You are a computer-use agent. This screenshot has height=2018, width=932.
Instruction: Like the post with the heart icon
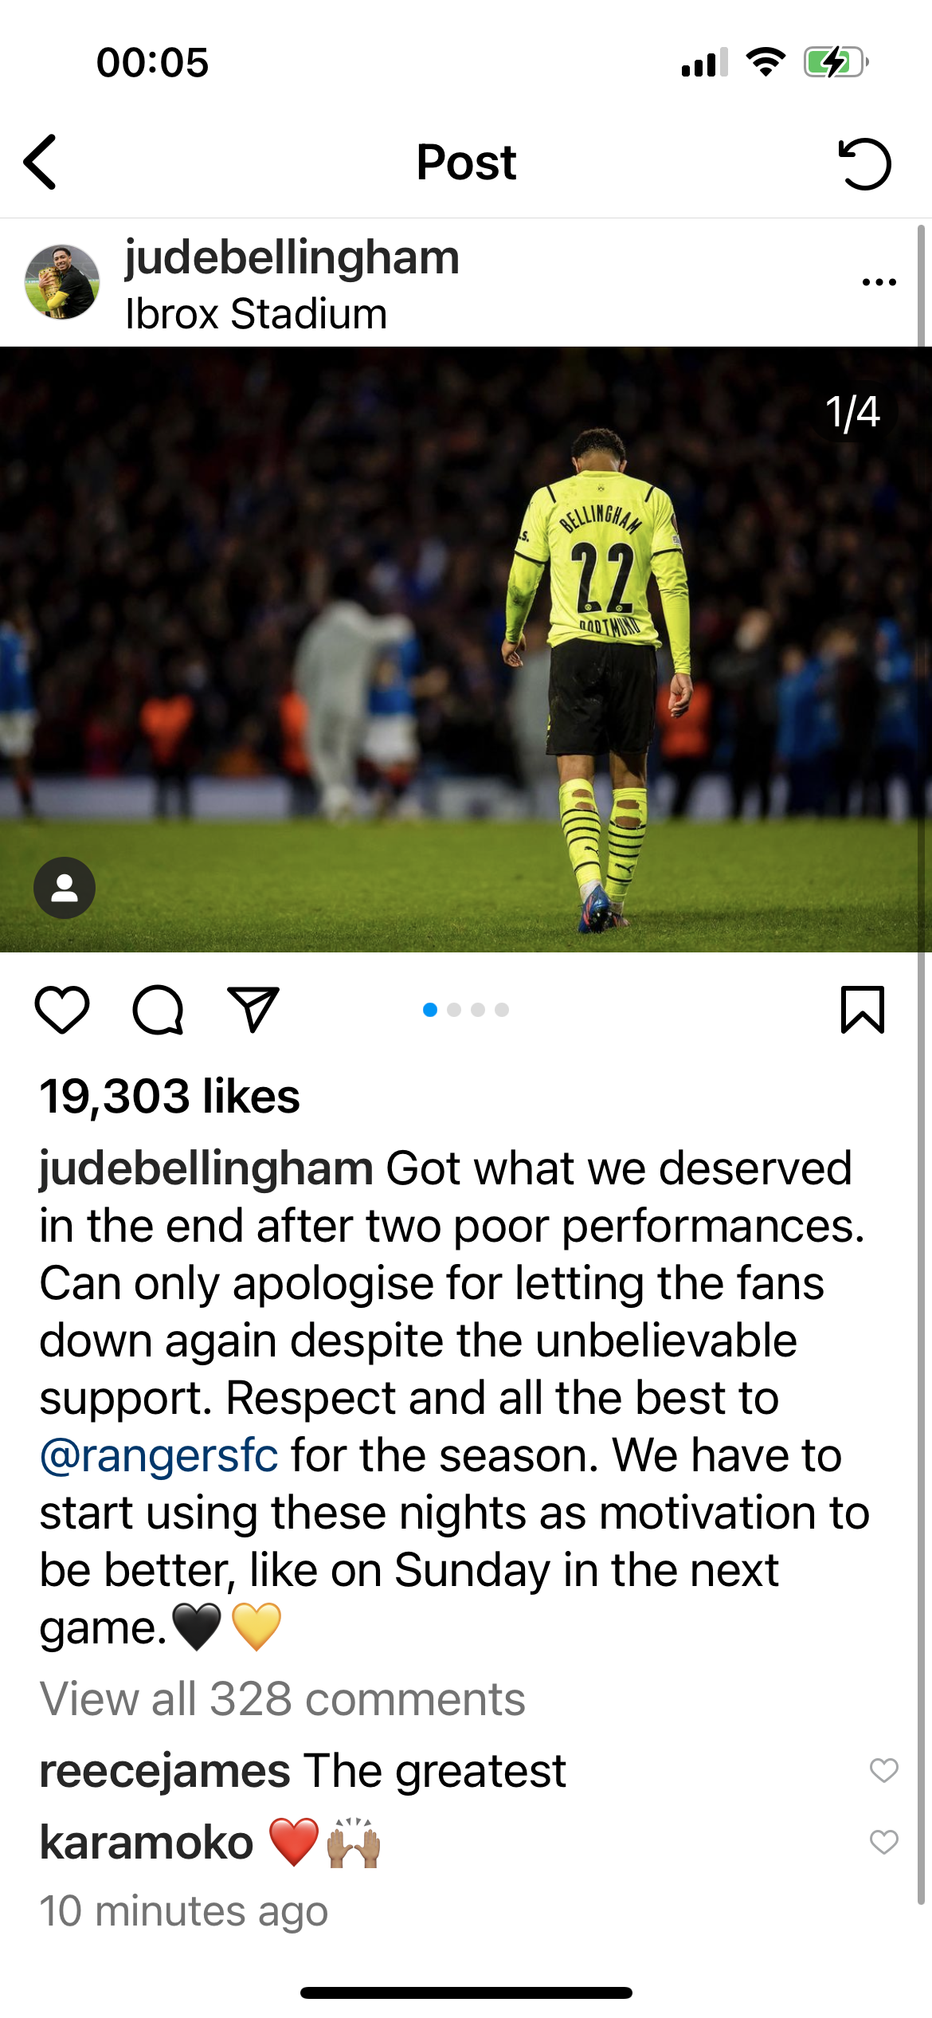pos(62,1010)
